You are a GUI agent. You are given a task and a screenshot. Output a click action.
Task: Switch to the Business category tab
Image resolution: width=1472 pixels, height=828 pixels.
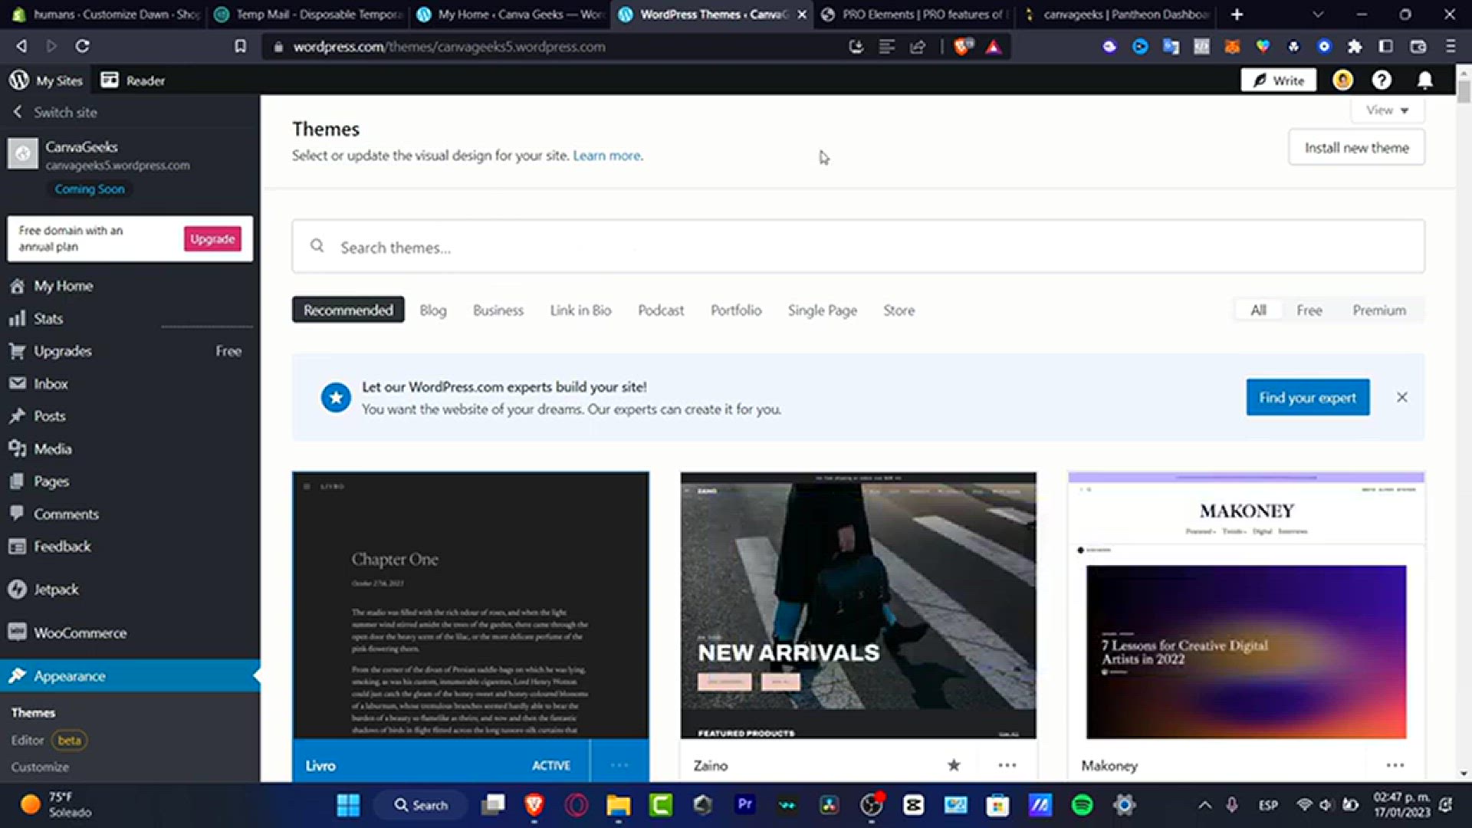tap(498, 310)
